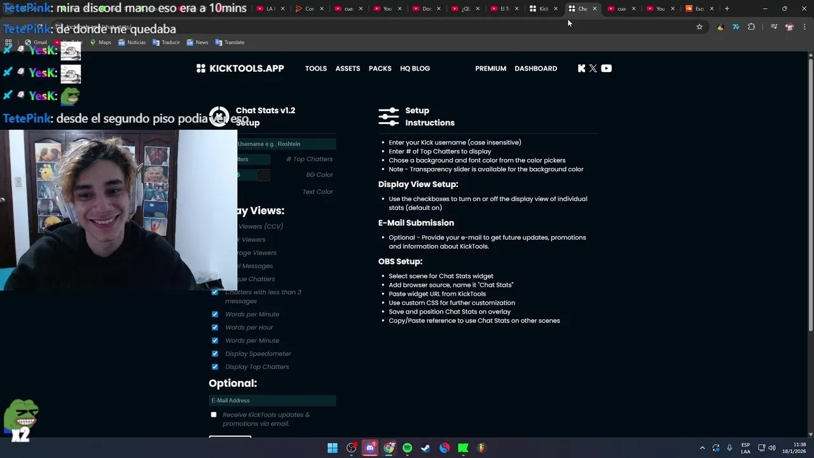Click the KICKTOOLS.APP logo
The image size is (814, 458).
(240, 68)
